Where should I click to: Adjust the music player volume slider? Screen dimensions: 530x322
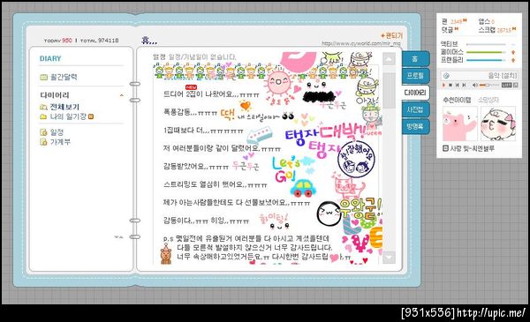click(489, 85)
